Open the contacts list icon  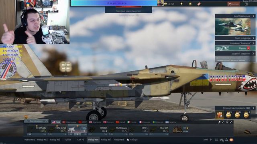[x=217, y=140]
